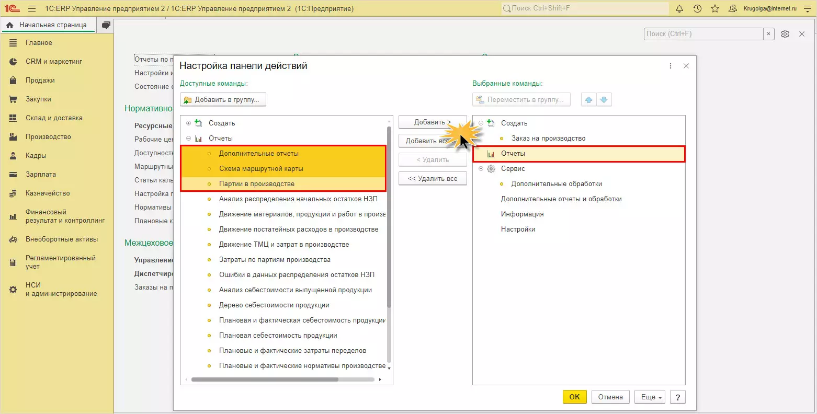
Task: Collapse the Сервис group in selected commands
Action: pyautogui.click(x=481, y=169)
